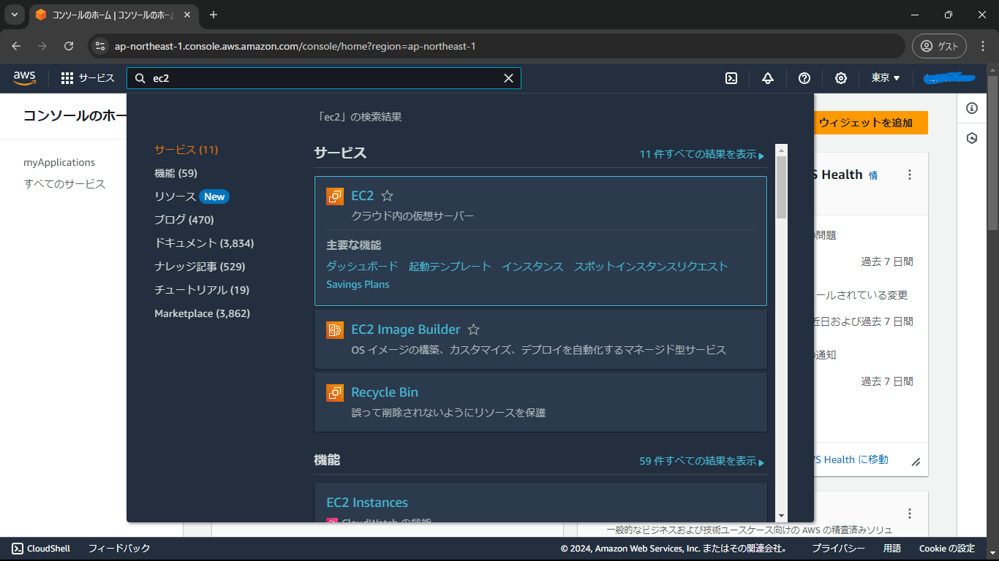The height and width of the screenshot is (561, 999).
Task: Favorite EC2 Image Builder with star
Action: pyautogui.click(x=473, y=329)
